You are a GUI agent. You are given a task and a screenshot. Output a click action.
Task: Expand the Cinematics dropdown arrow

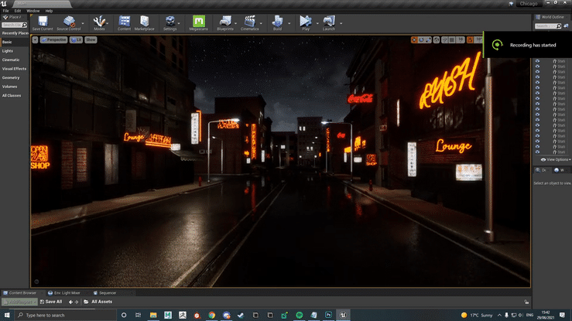pyautogui.click(x=261, y=23)
